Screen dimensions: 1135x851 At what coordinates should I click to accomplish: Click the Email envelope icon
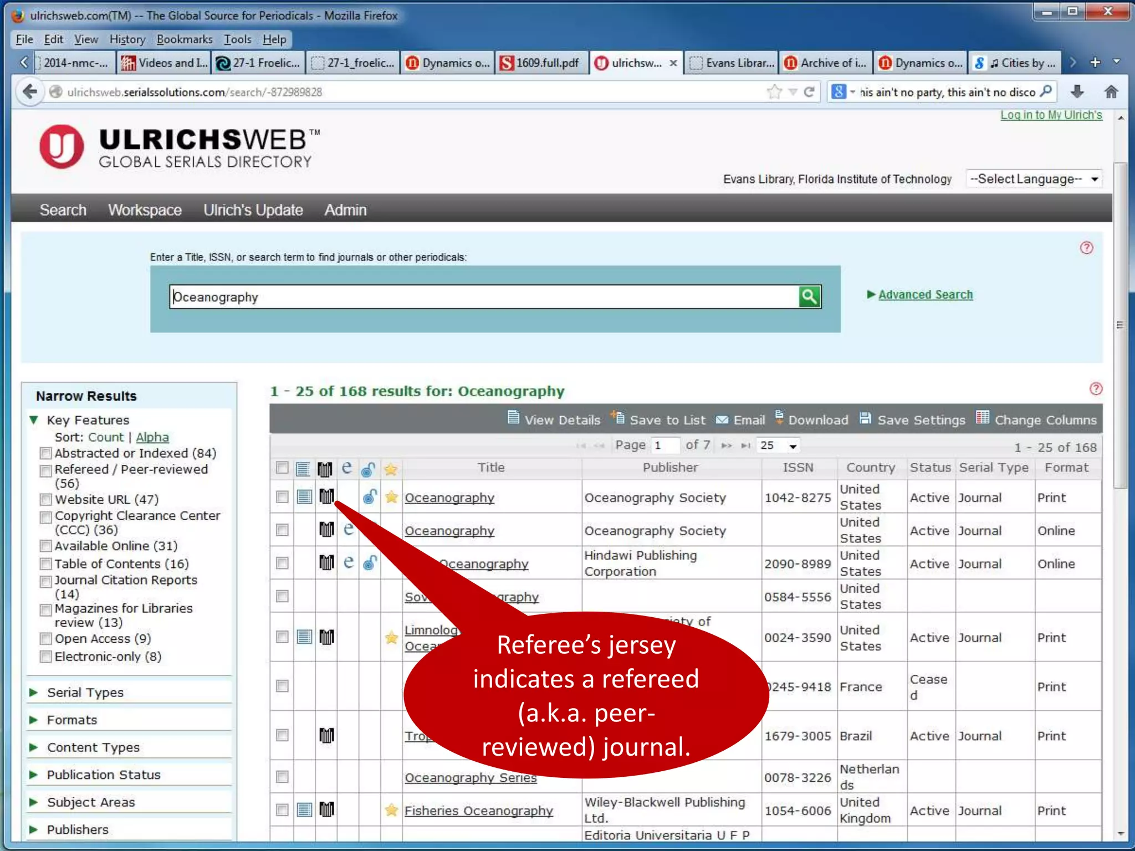tap(722, 420)
